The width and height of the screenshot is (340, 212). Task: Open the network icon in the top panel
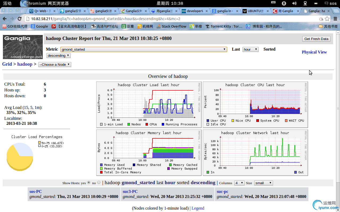[x=305, y=3]
